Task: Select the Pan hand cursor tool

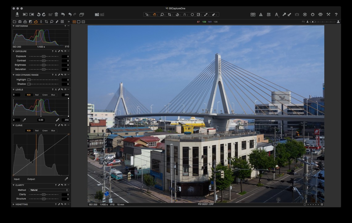Action: (x=154, y=15)
